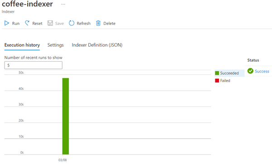The height and width of the screenshot is (165, 272).
Task: Click the 0s axis label
Action: [x=22, y=152]
